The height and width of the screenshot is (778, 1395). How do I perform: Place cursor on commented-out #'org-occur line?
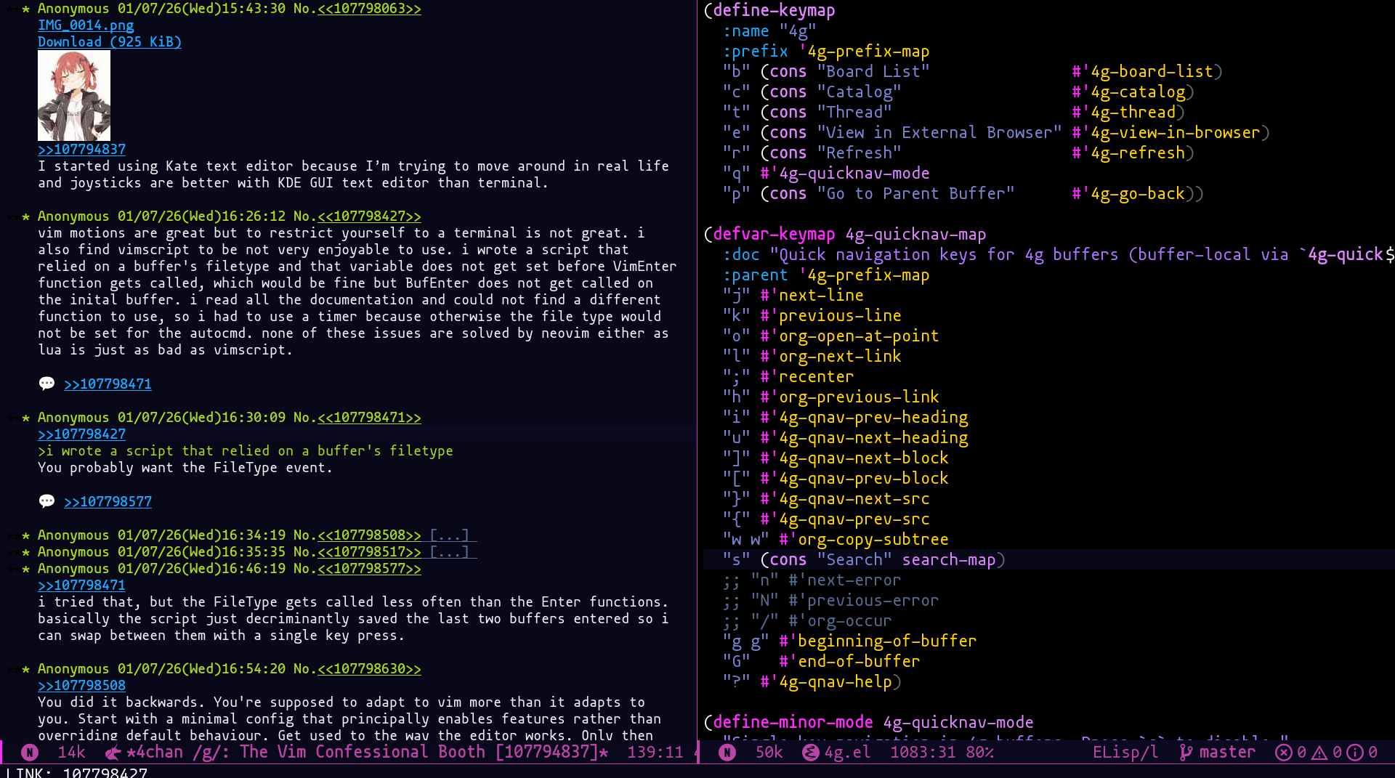pos(807,621)
